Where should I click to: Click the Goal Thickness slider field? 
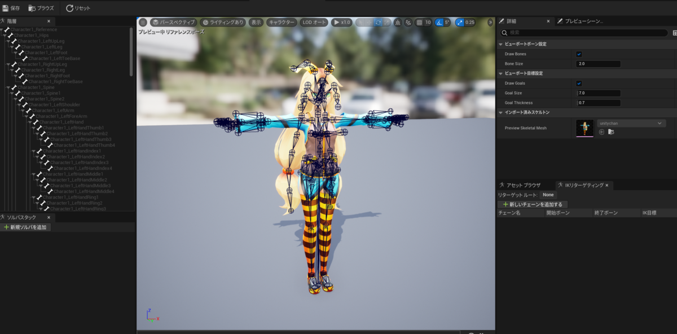point(598,103)
